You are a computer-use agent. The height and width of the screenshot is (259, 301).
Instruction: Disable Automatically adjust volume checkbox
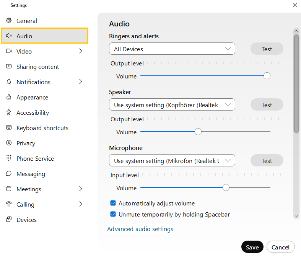113,204
